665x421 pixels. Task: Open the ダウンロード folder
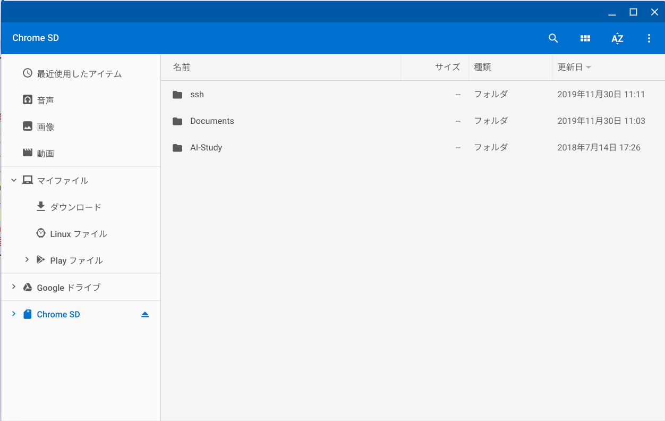[75, 207]
